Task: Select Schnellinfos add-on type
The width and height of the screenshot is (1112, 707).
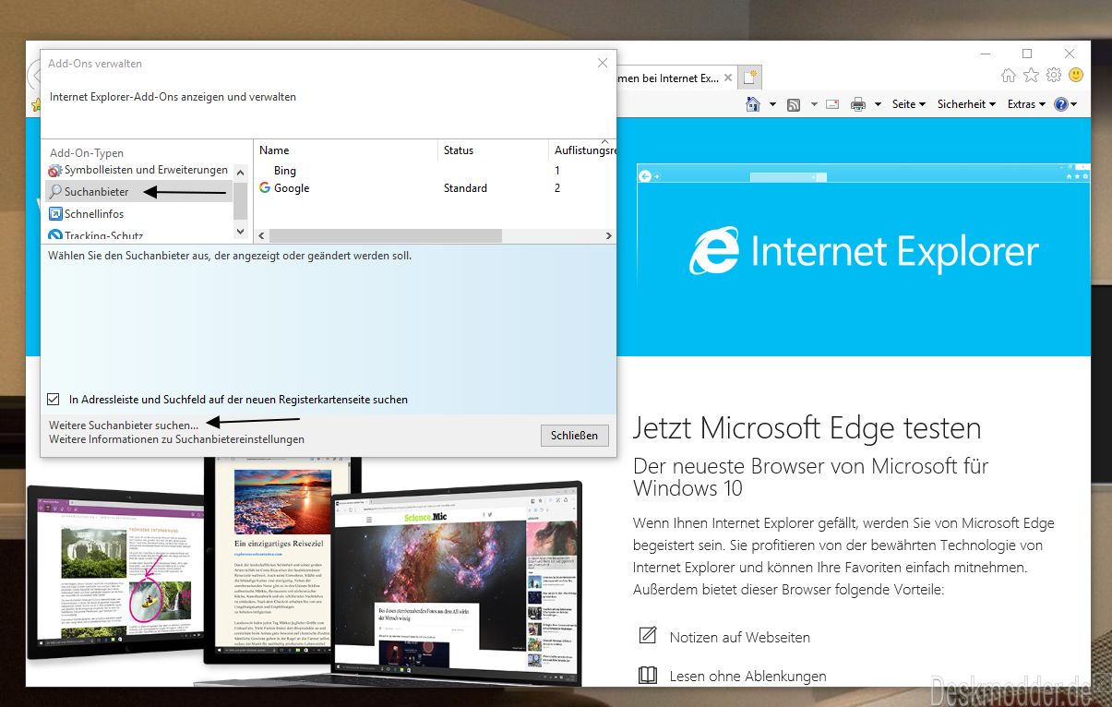Action: point(138,214)
